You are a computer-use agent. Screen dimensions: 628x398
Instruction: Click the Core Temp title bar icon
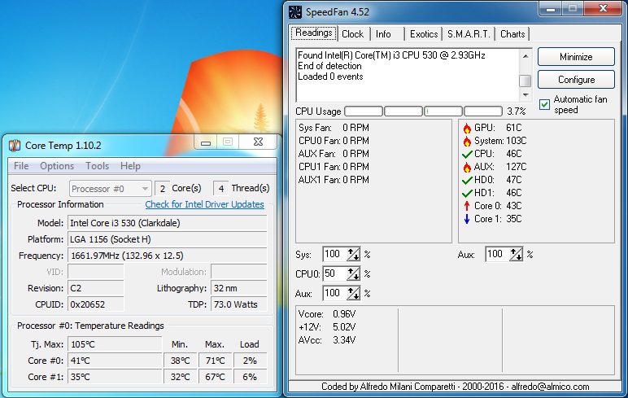click(15, 146)
